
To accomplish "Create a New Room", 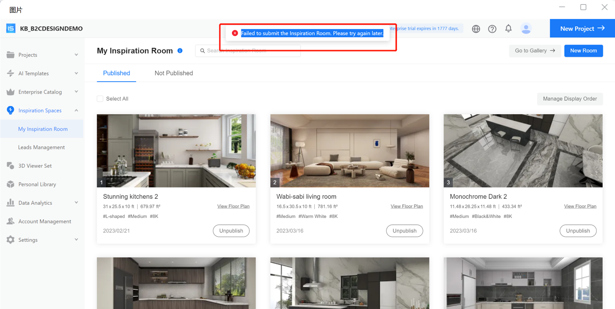I will 583,51.
